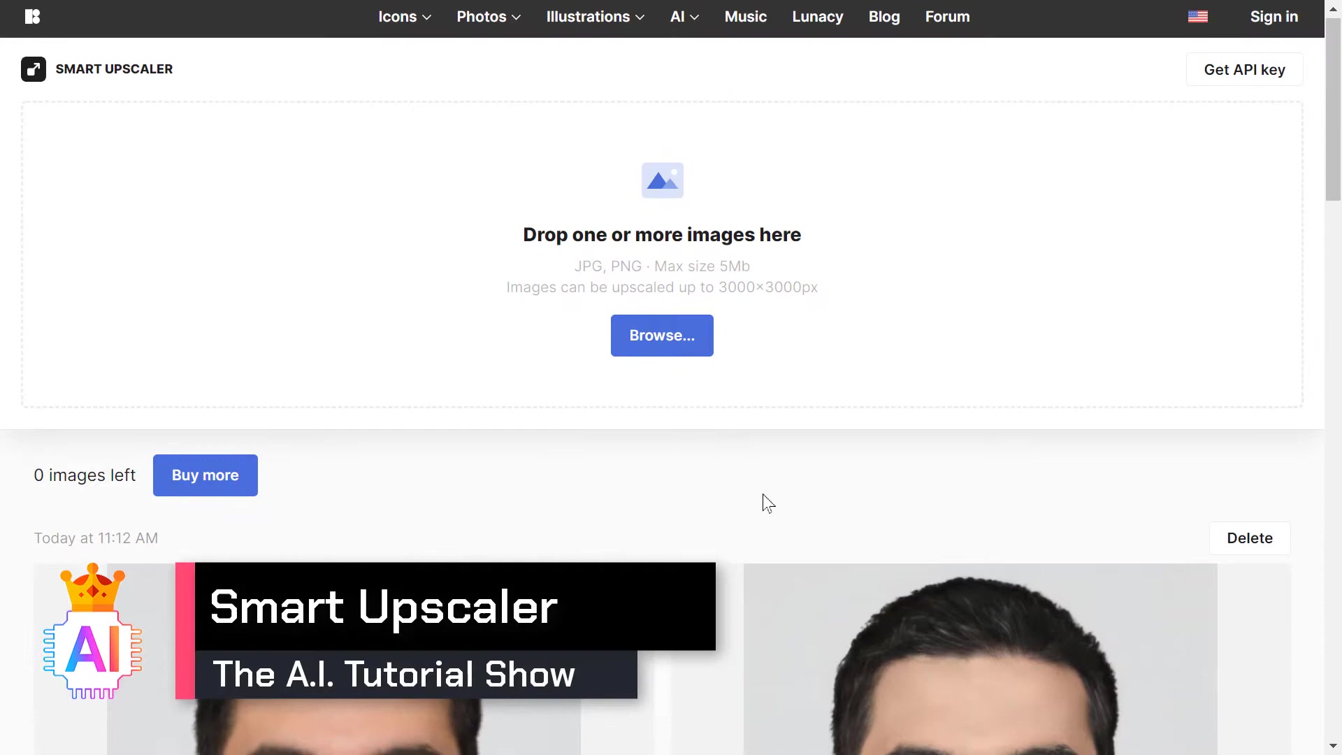Screen dimensions: 1342x755
Task: Open the Forum link
Action: [x=948, y=17]
